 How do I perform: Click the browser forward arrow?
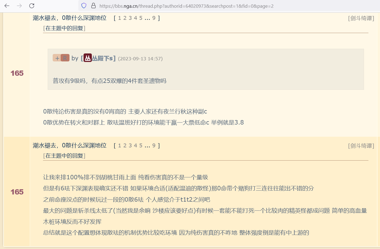[x=19, y=6]
